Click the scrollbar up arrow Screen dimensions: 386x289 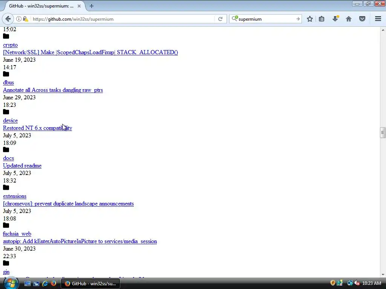(x=383, y=30)
